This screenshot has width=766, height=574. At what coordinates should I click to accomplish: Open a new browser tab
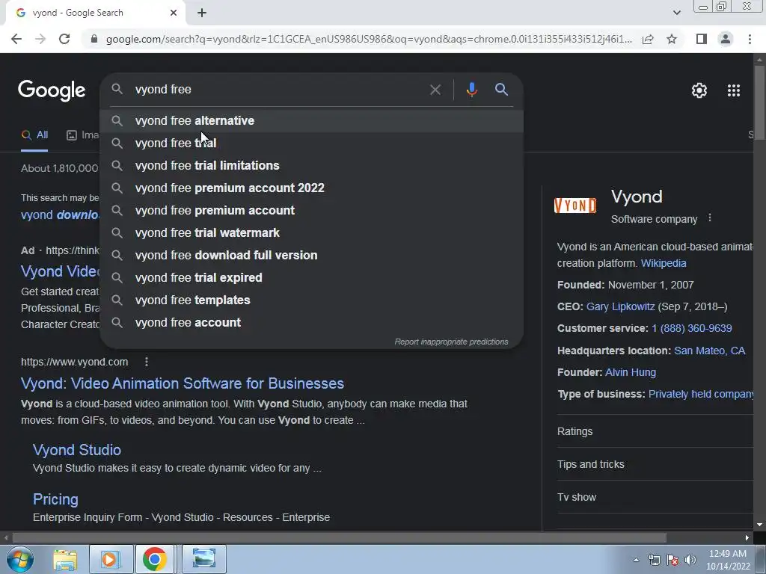pyautogui.click(x=202, y=13)
